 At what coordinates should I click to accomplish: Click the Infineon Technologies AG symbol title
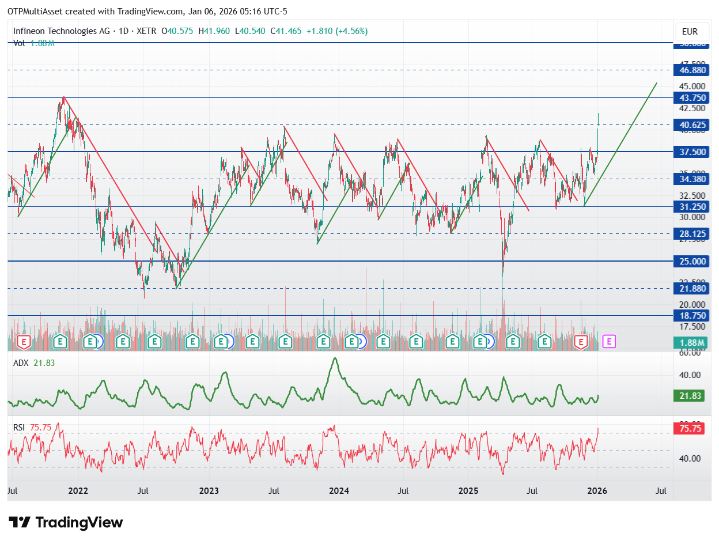[x=62, y=31]
